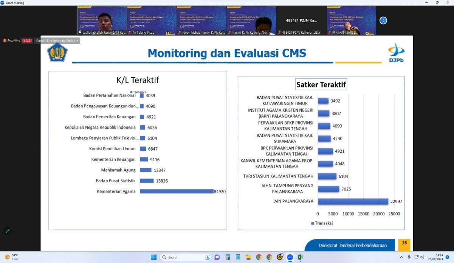Screen dimensions: 454x263
Task: Click the Mahkamah Agung bar
Action: pyautogui.click(x=146, y=170)
